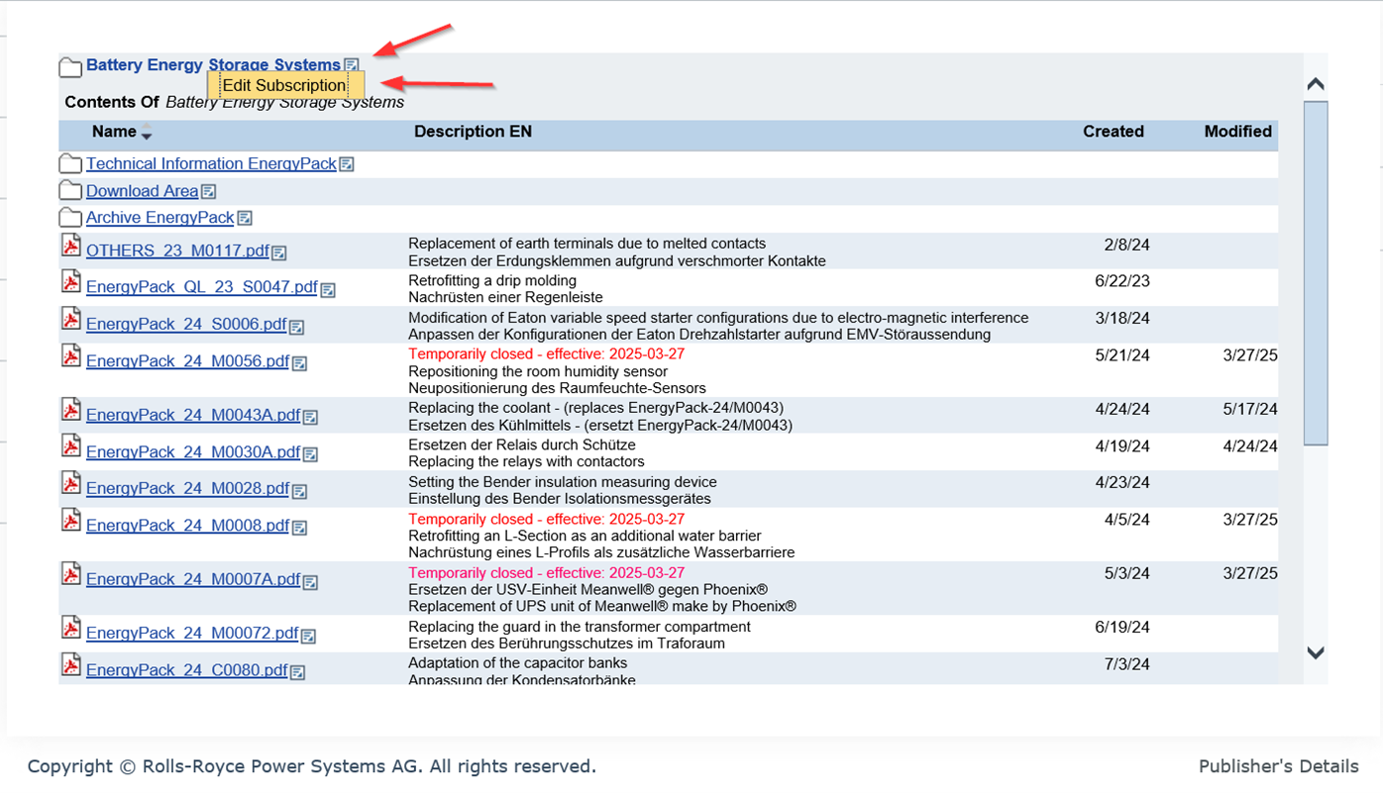Open the Archive EnergyPack folder
Screen dimensions: 1383x793
pyautogui.click(x=160, y=218)
